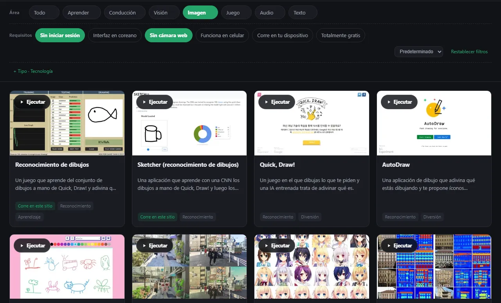The height and width of the screenshot is (303, 501).
Task: Click Ejecutar on the AutoDraw card
Action: 399,102
